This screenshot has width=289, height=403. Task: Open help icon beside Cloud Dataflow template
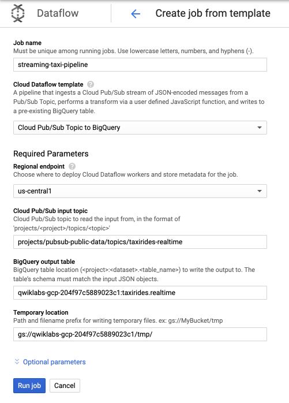click(91, 84)
